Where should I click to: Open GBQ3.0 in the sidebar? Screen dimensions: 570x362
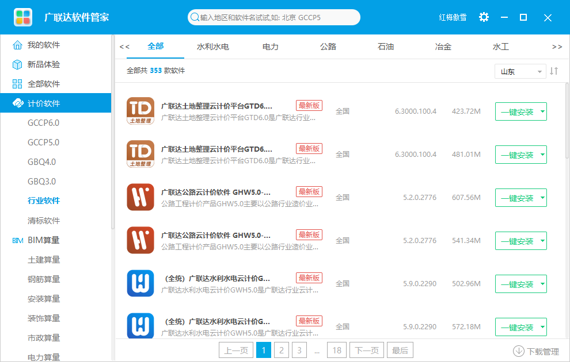click(x=42, y=182)
